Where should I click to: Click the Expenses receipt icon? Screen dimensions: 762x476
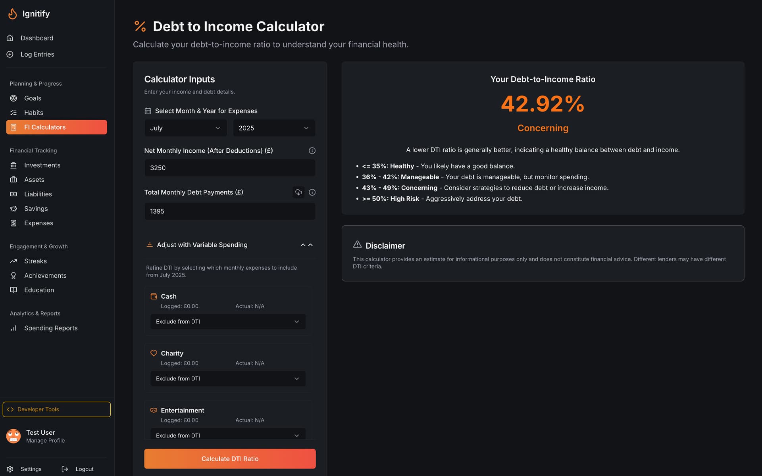[13, 223]
